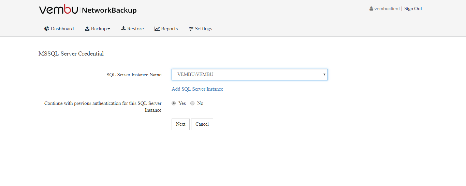Open the SQL Server Instance Name dropdown

250,74
